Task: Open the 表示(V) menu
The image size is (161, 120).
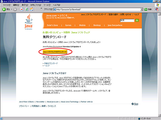Action: click(x=25, y=5)
